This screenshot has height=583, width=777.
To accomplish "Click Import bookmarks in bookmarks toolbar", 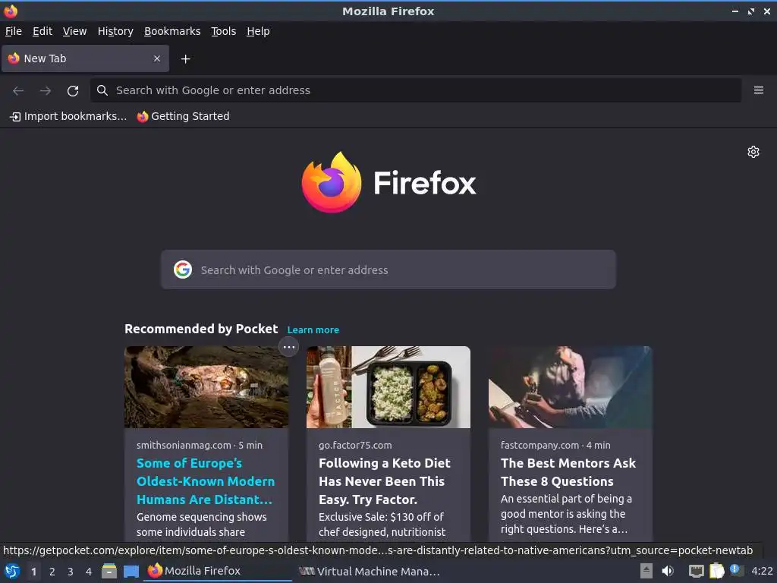I will [x=68, y=116].
